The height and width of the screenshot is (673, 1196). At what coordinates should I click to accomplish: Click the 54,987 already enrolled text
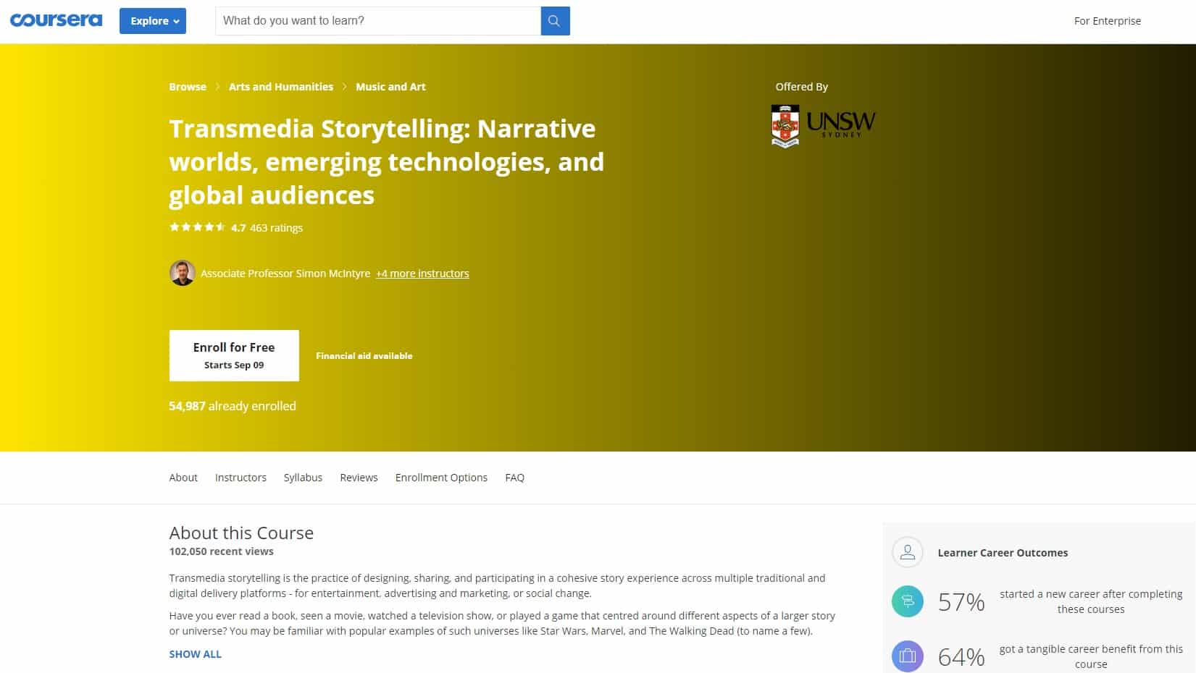pyautogui.click(x=233, y=406)
